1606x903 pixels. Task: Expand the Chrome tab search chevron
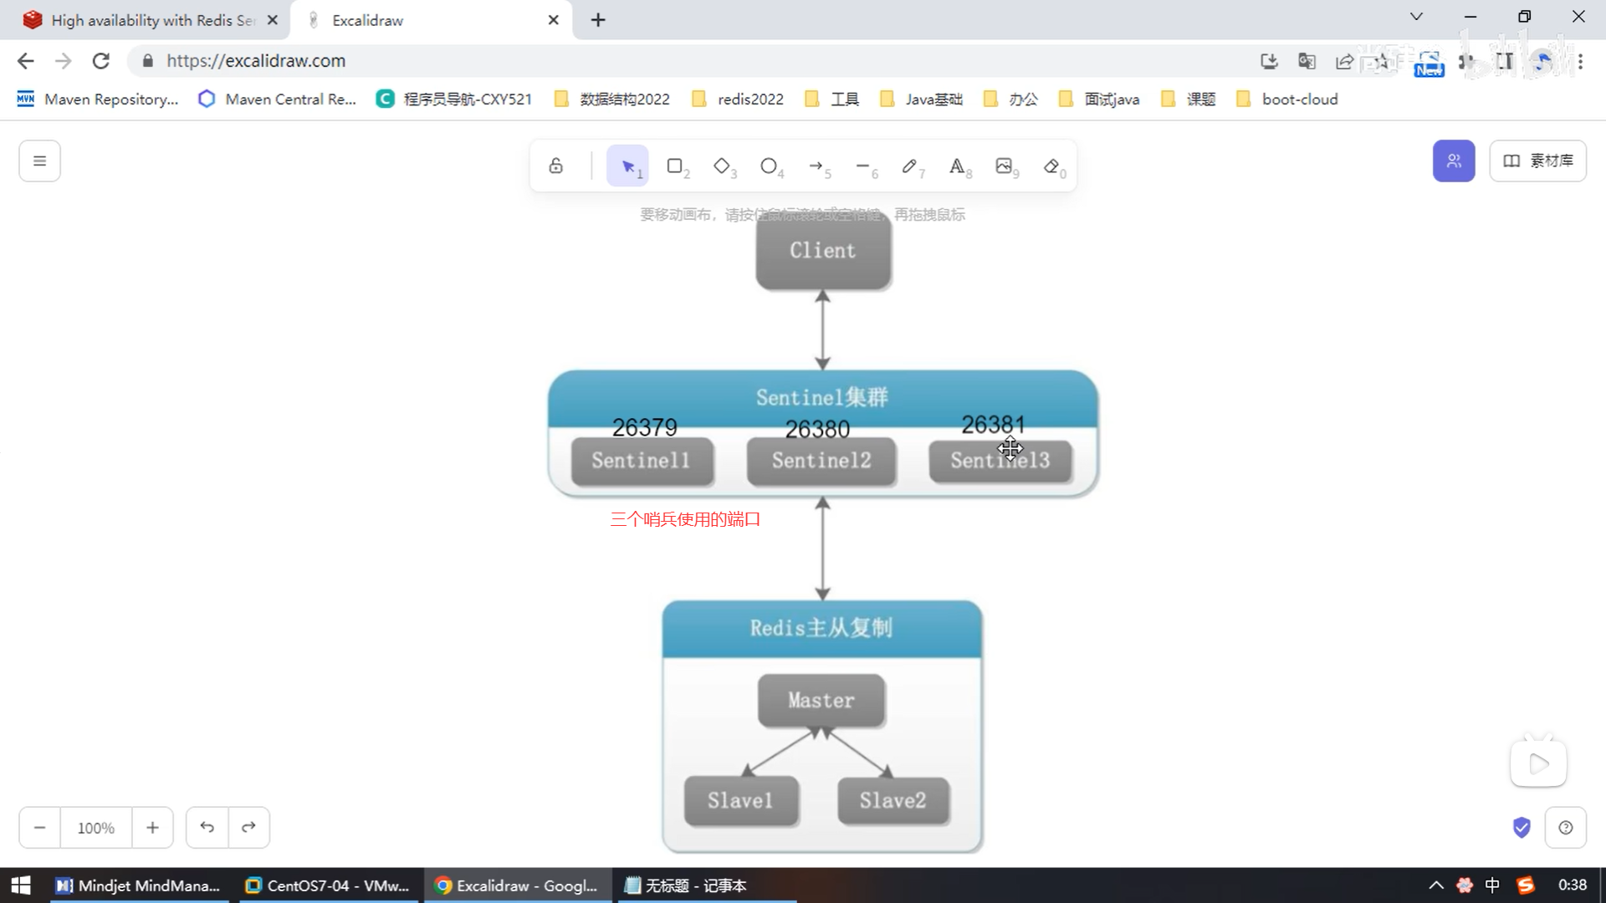(x=1416, y=17)
